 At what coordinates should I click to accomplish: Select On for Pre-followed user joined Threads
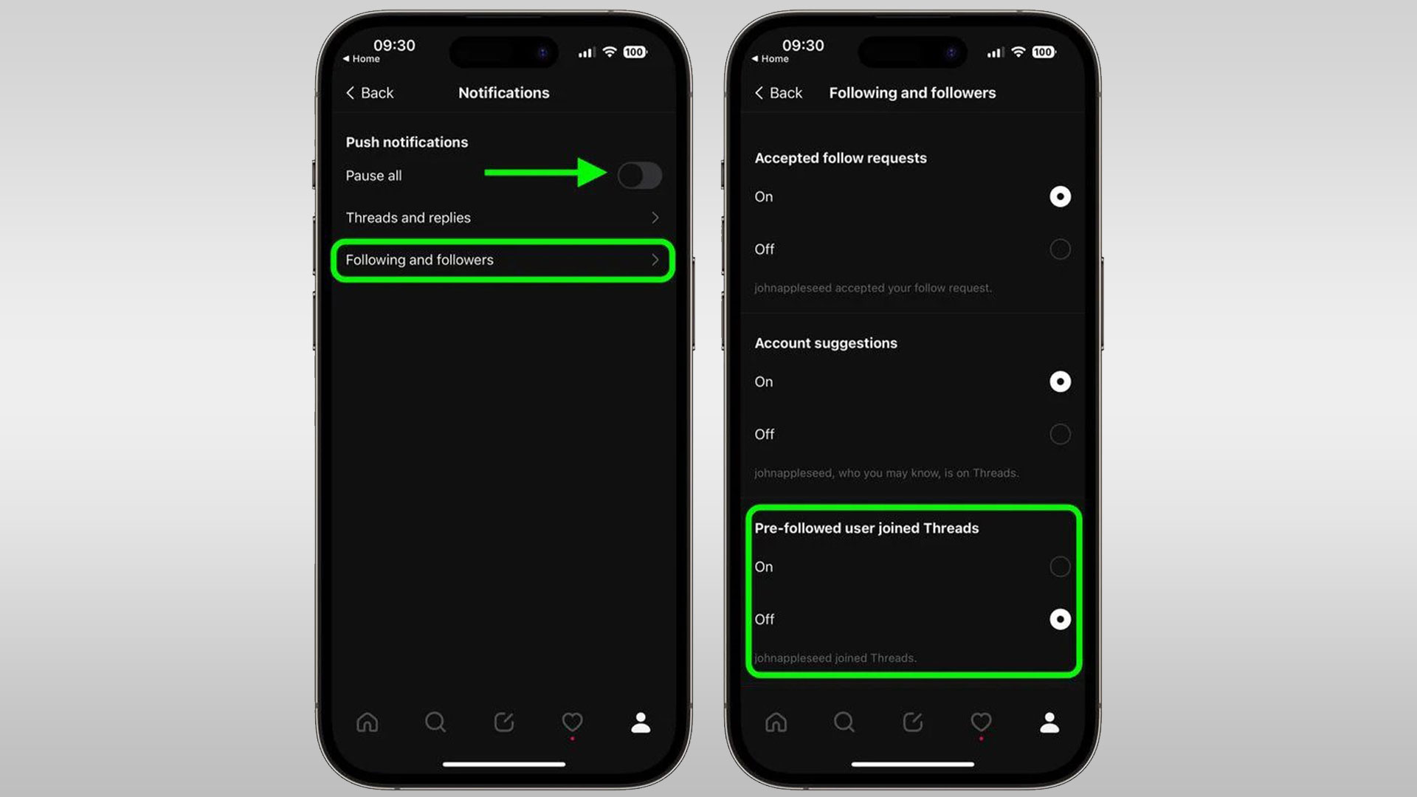[x=1060, y=566]
